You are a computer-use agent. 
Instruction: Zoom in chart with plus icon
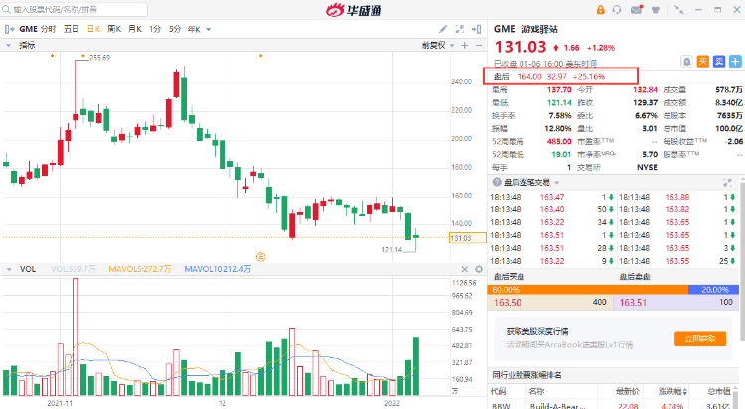pos(465,45)
